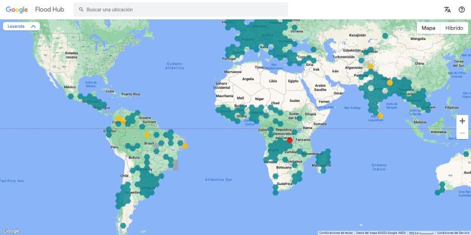Screen dimensions: 471x235
Task: Click the Bolivia country label
Action: pyautogui.click(x=134, y=157)
